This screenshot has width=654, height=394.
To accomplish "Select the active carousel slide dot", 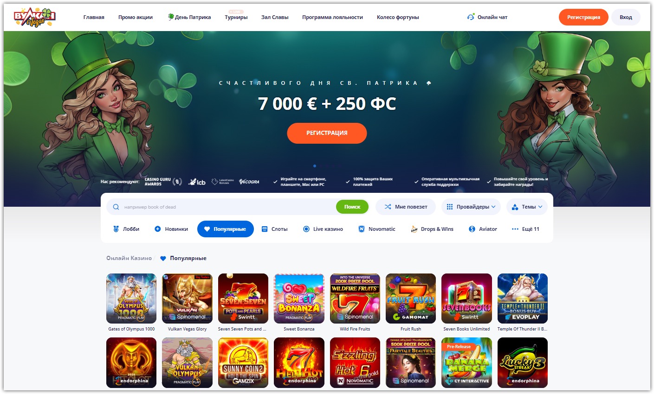I will coord(315,166).
